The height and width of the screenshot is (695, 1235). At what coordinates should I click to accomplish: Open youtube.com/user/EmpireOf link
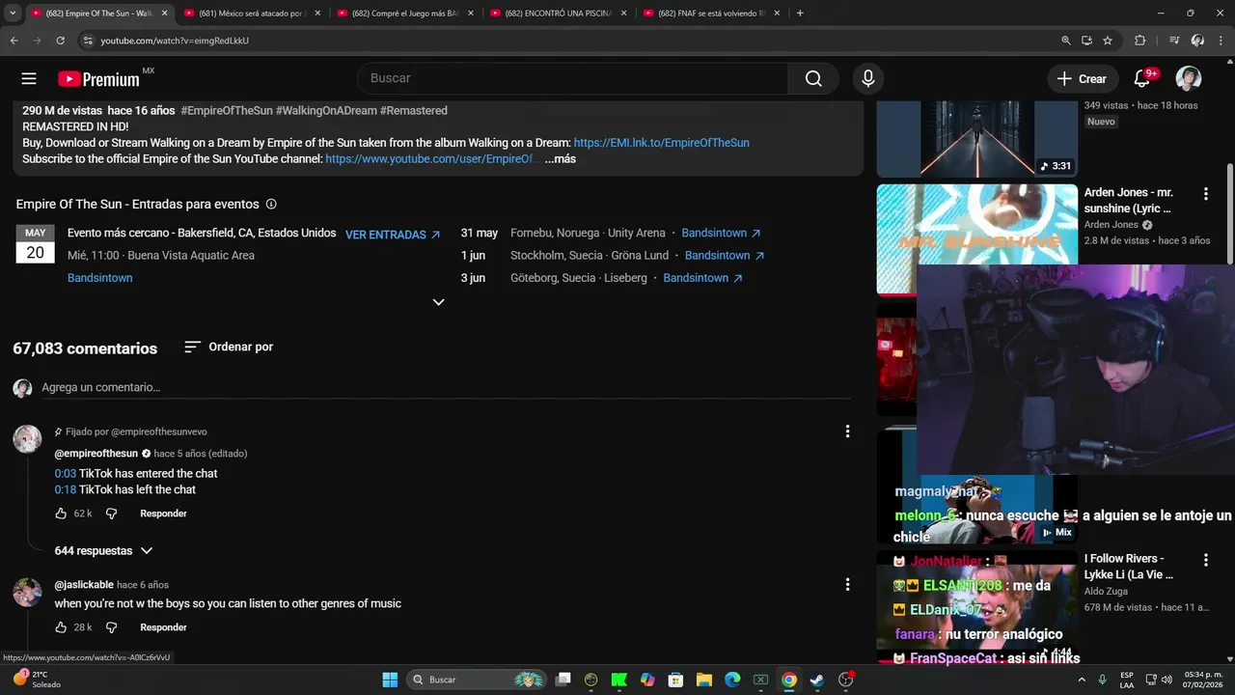429,159
